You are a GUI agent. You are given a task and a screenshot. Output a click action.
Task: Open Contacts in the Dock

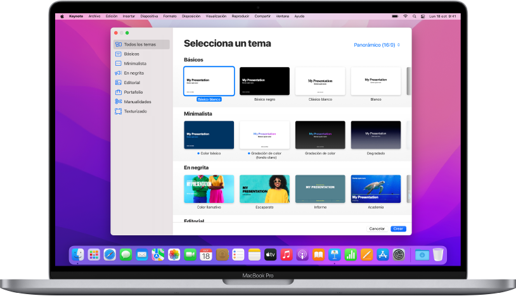coord(222,254)
